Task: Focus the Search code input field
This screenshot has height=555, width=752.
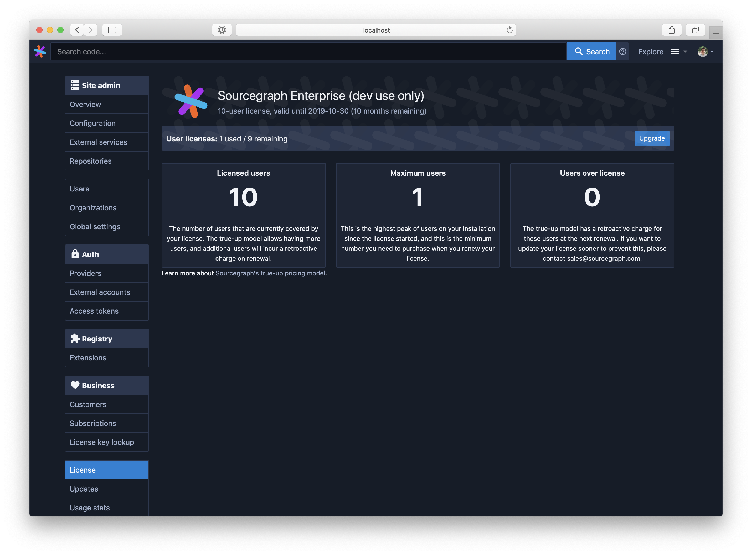Action: click(x=308, y=51)
